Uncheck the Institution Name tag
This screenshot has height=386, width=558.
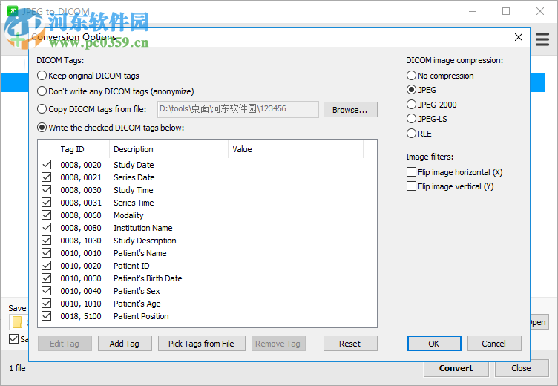pyautogui.click(x=46, y=228)
